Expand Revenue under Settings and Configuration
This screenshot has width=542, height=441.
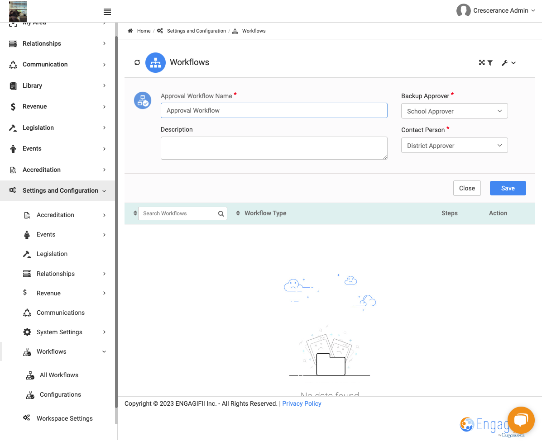coord(104,294)
